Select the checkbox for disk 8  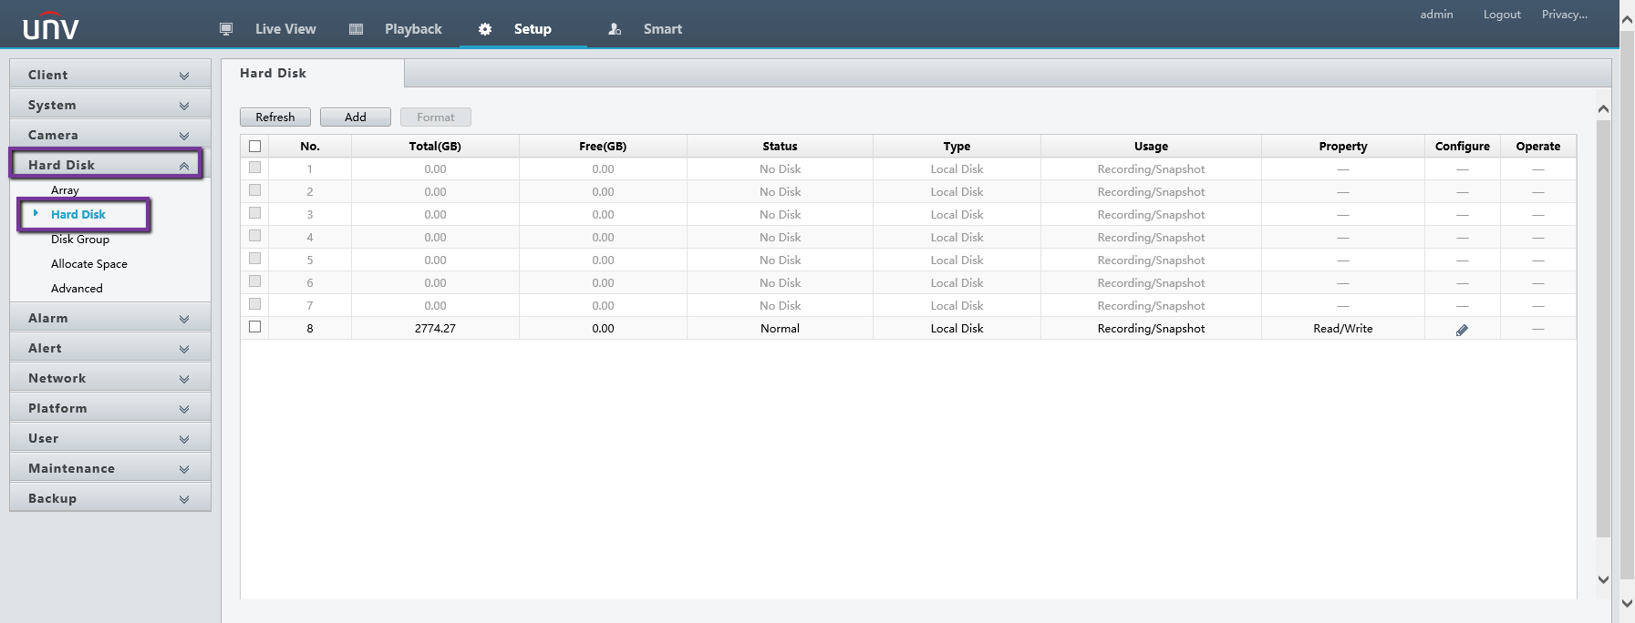255,327
